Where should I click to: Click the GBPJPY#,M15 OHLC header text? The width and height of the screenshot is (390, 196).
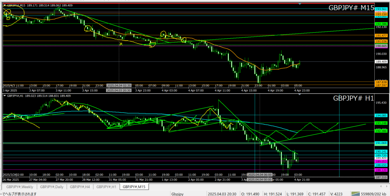tap(40, 5)
